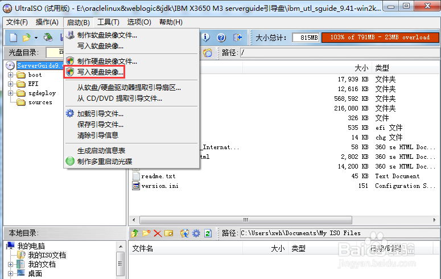Click the up arrow of local tree scrollbar
The width and height of the screenshot is (441, 279).
[121, 247]
